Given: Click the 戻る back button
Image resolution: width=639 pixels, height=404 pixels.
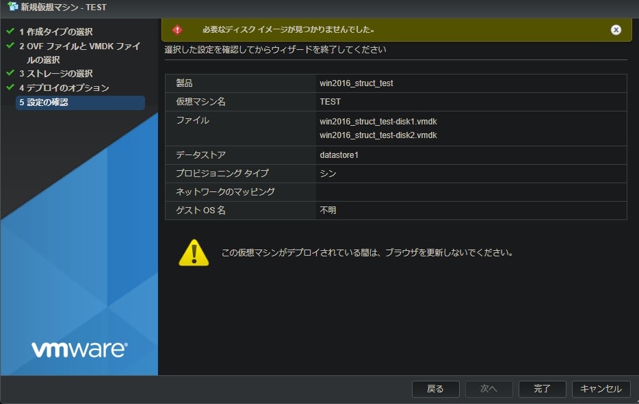Looking at the screenshot, I should click(x=436, y=389).
